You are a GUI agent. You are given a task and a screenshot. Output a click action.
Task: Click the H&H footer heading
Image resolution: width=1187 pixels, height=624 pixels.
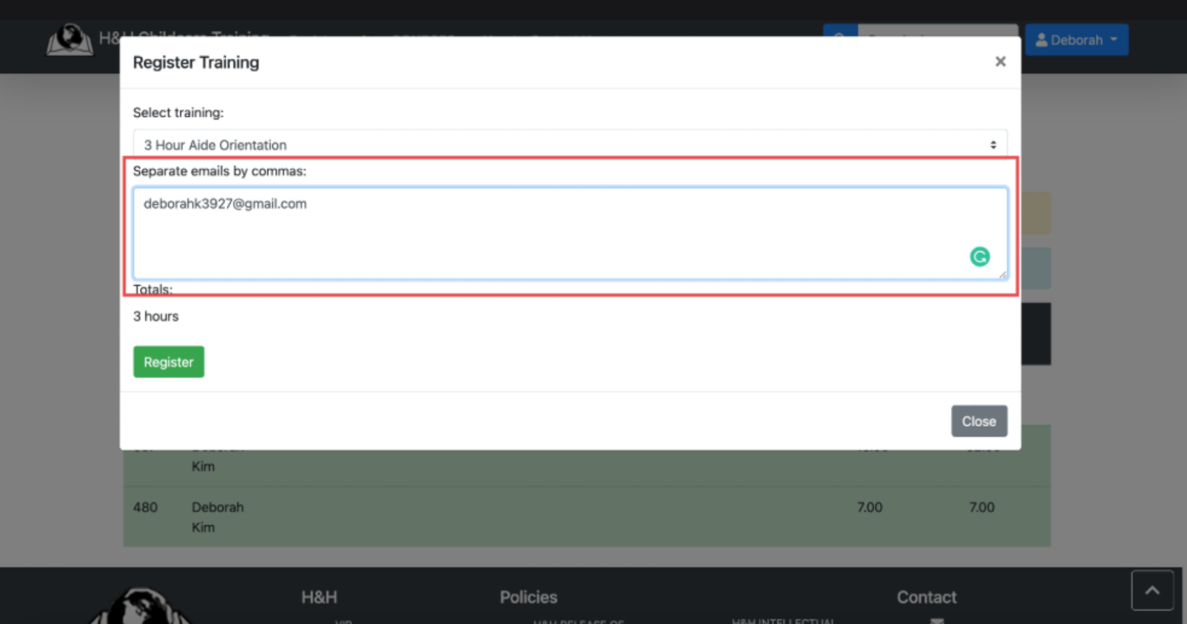click(319, 597)
